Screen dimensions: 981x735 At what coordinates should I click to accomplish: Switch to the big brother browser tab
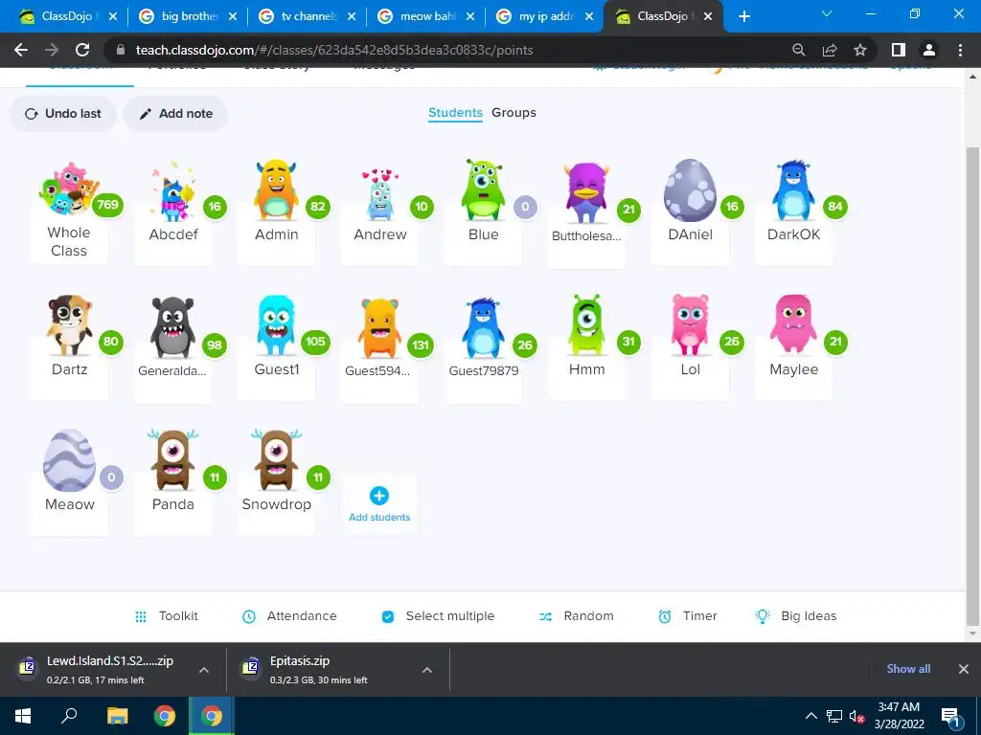tap(189, 16)
